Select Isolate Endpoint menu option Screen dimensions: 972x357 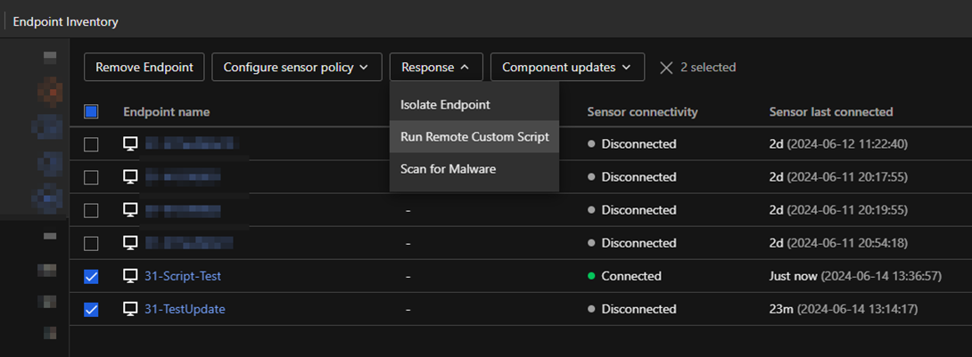(445, 104)
